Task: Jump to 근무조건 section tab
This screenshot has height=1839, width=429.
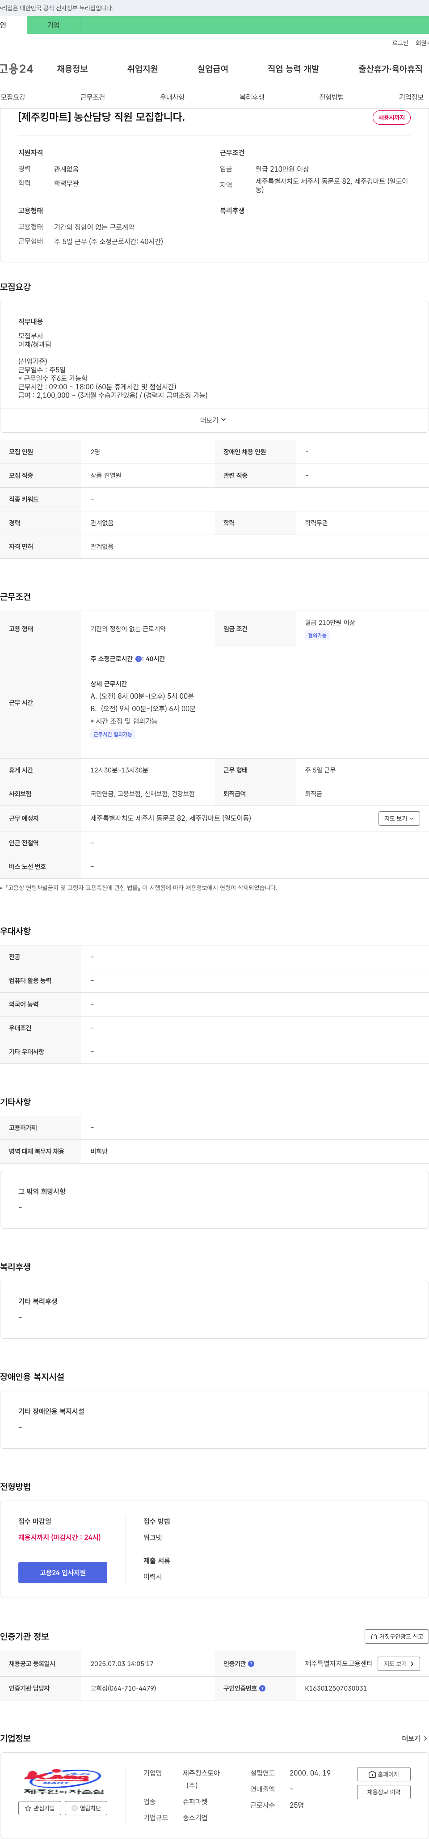Action: tap(93, 97)
